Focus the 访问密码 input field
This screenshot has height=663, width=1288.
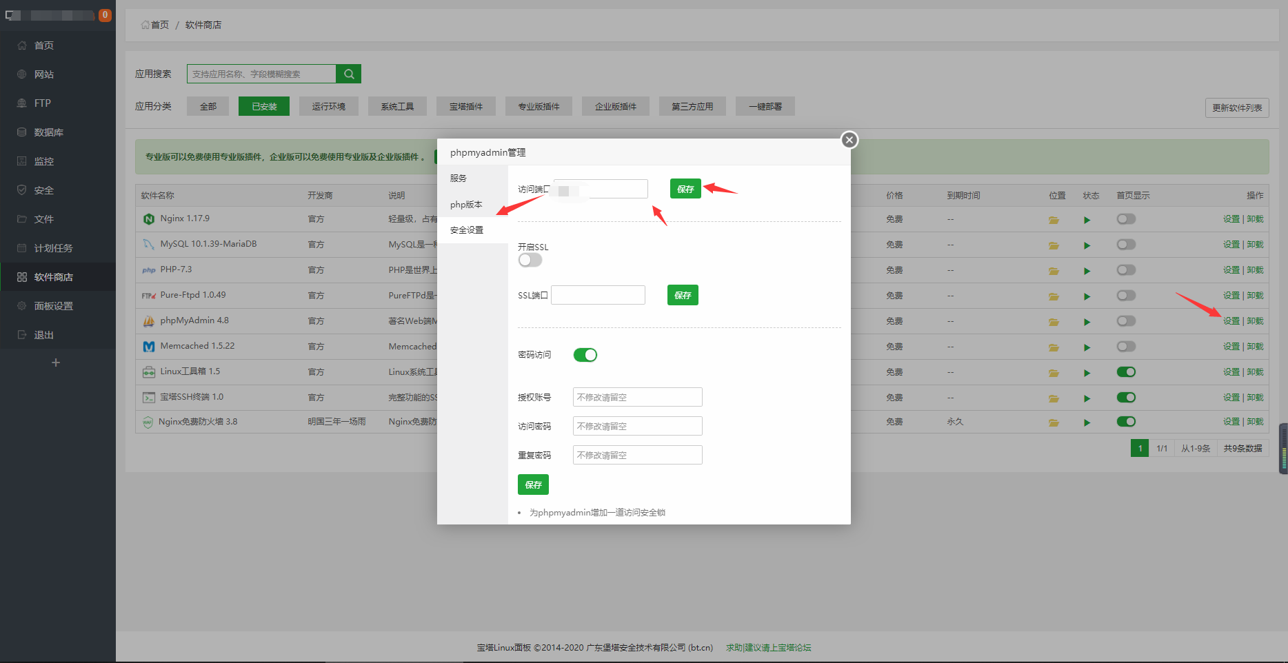coord(638,426)
